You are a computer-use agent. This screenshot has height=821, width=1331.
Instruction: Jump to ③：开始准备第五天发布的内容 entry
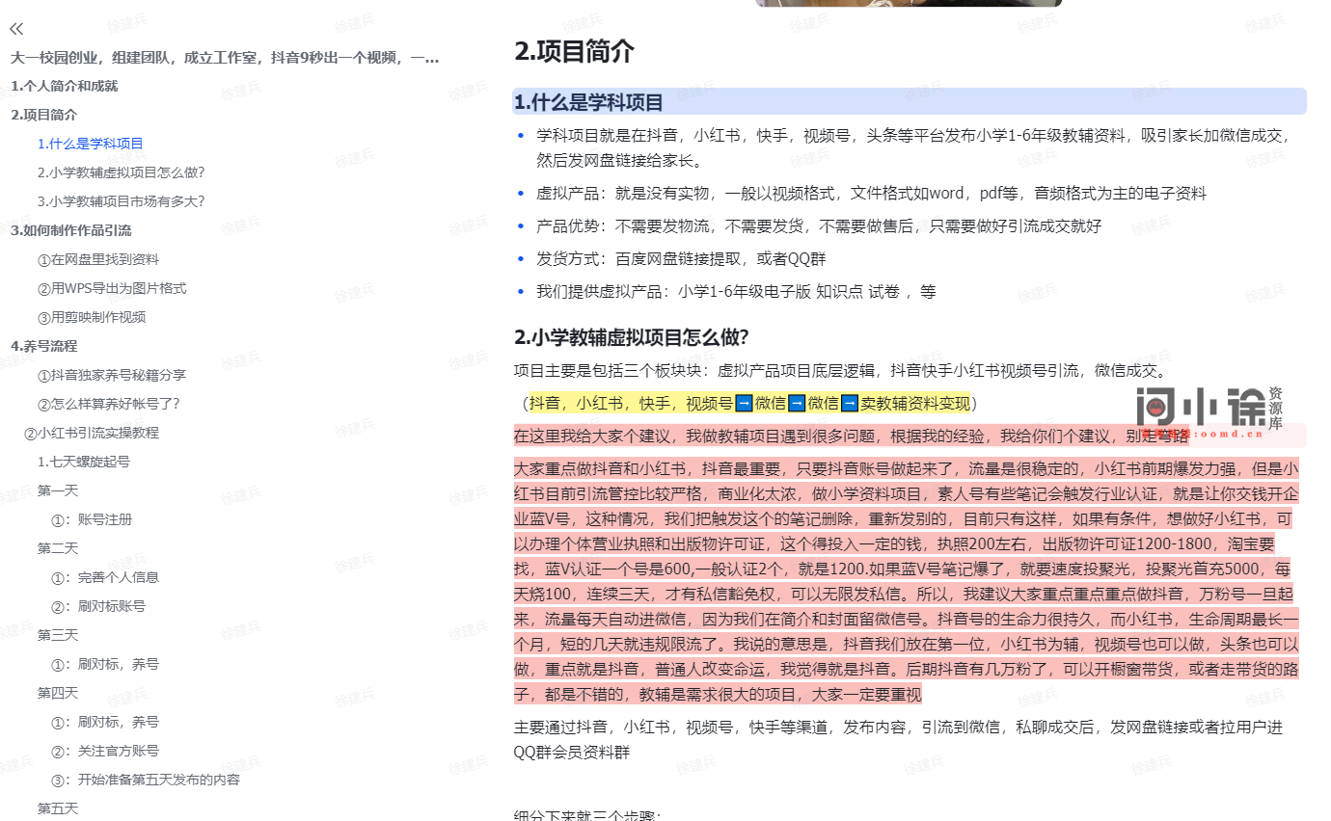click(x=146, y=780)
